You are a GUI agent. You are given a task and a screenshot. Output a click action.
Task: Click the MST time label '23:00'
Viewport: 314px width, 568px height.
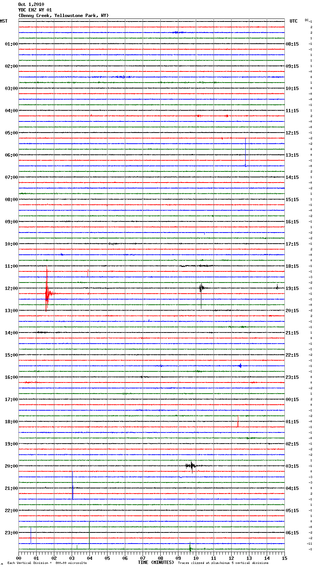pyautogui.click(x=11, y=533)
